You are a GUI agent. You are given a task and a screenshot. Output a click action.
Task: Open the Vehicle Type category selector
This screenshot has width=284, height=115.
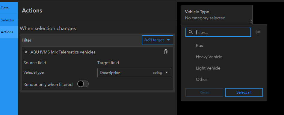pos(216,15)
